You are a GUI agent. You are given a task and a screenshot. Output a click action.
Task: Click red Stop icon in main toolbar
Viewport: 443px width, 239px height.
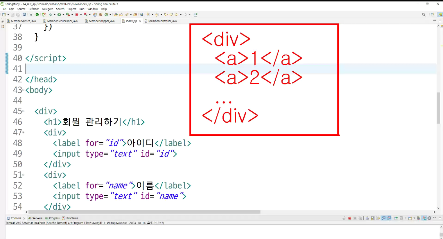77,15
